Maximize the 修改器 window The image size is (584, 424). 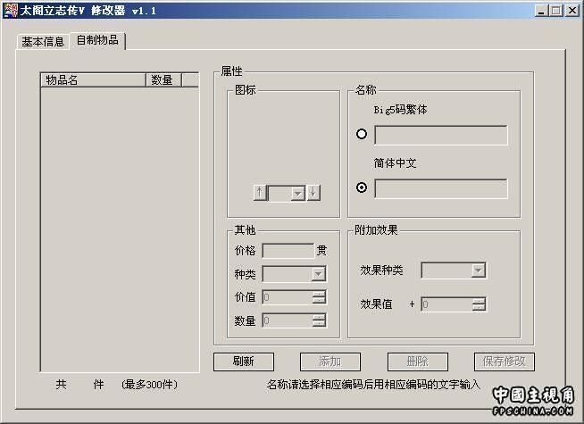click(555, 11)
